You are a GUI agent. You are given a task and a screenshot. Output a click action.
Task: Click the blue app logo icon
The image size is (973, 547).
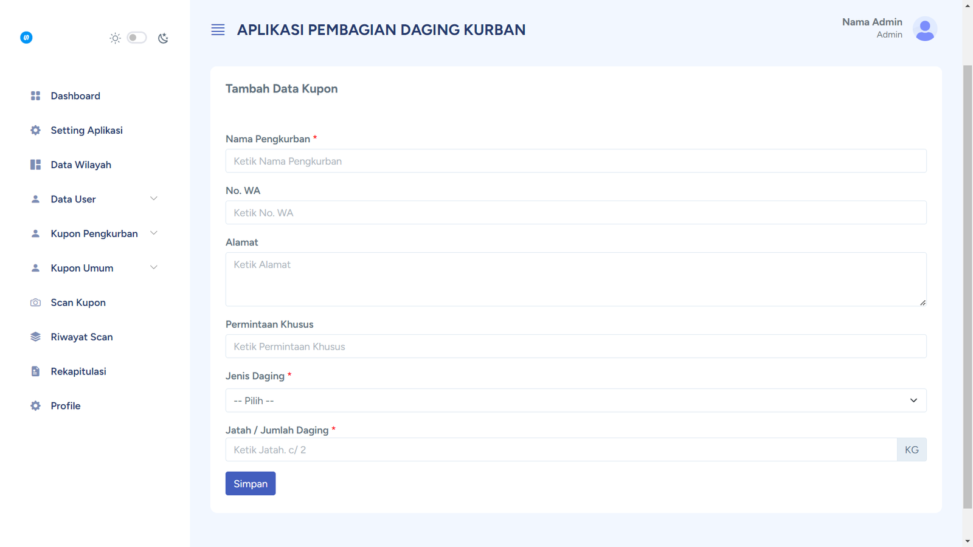(x=26, y=38)
